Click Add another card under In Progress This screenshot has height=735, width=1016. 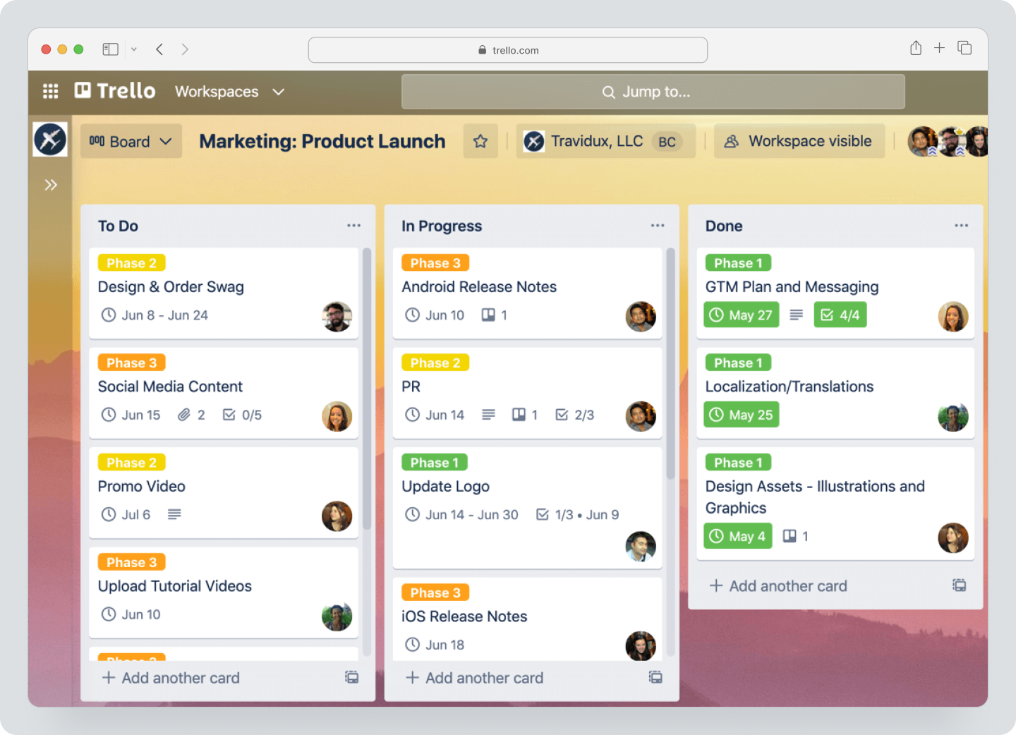click(x=474, y=677)
